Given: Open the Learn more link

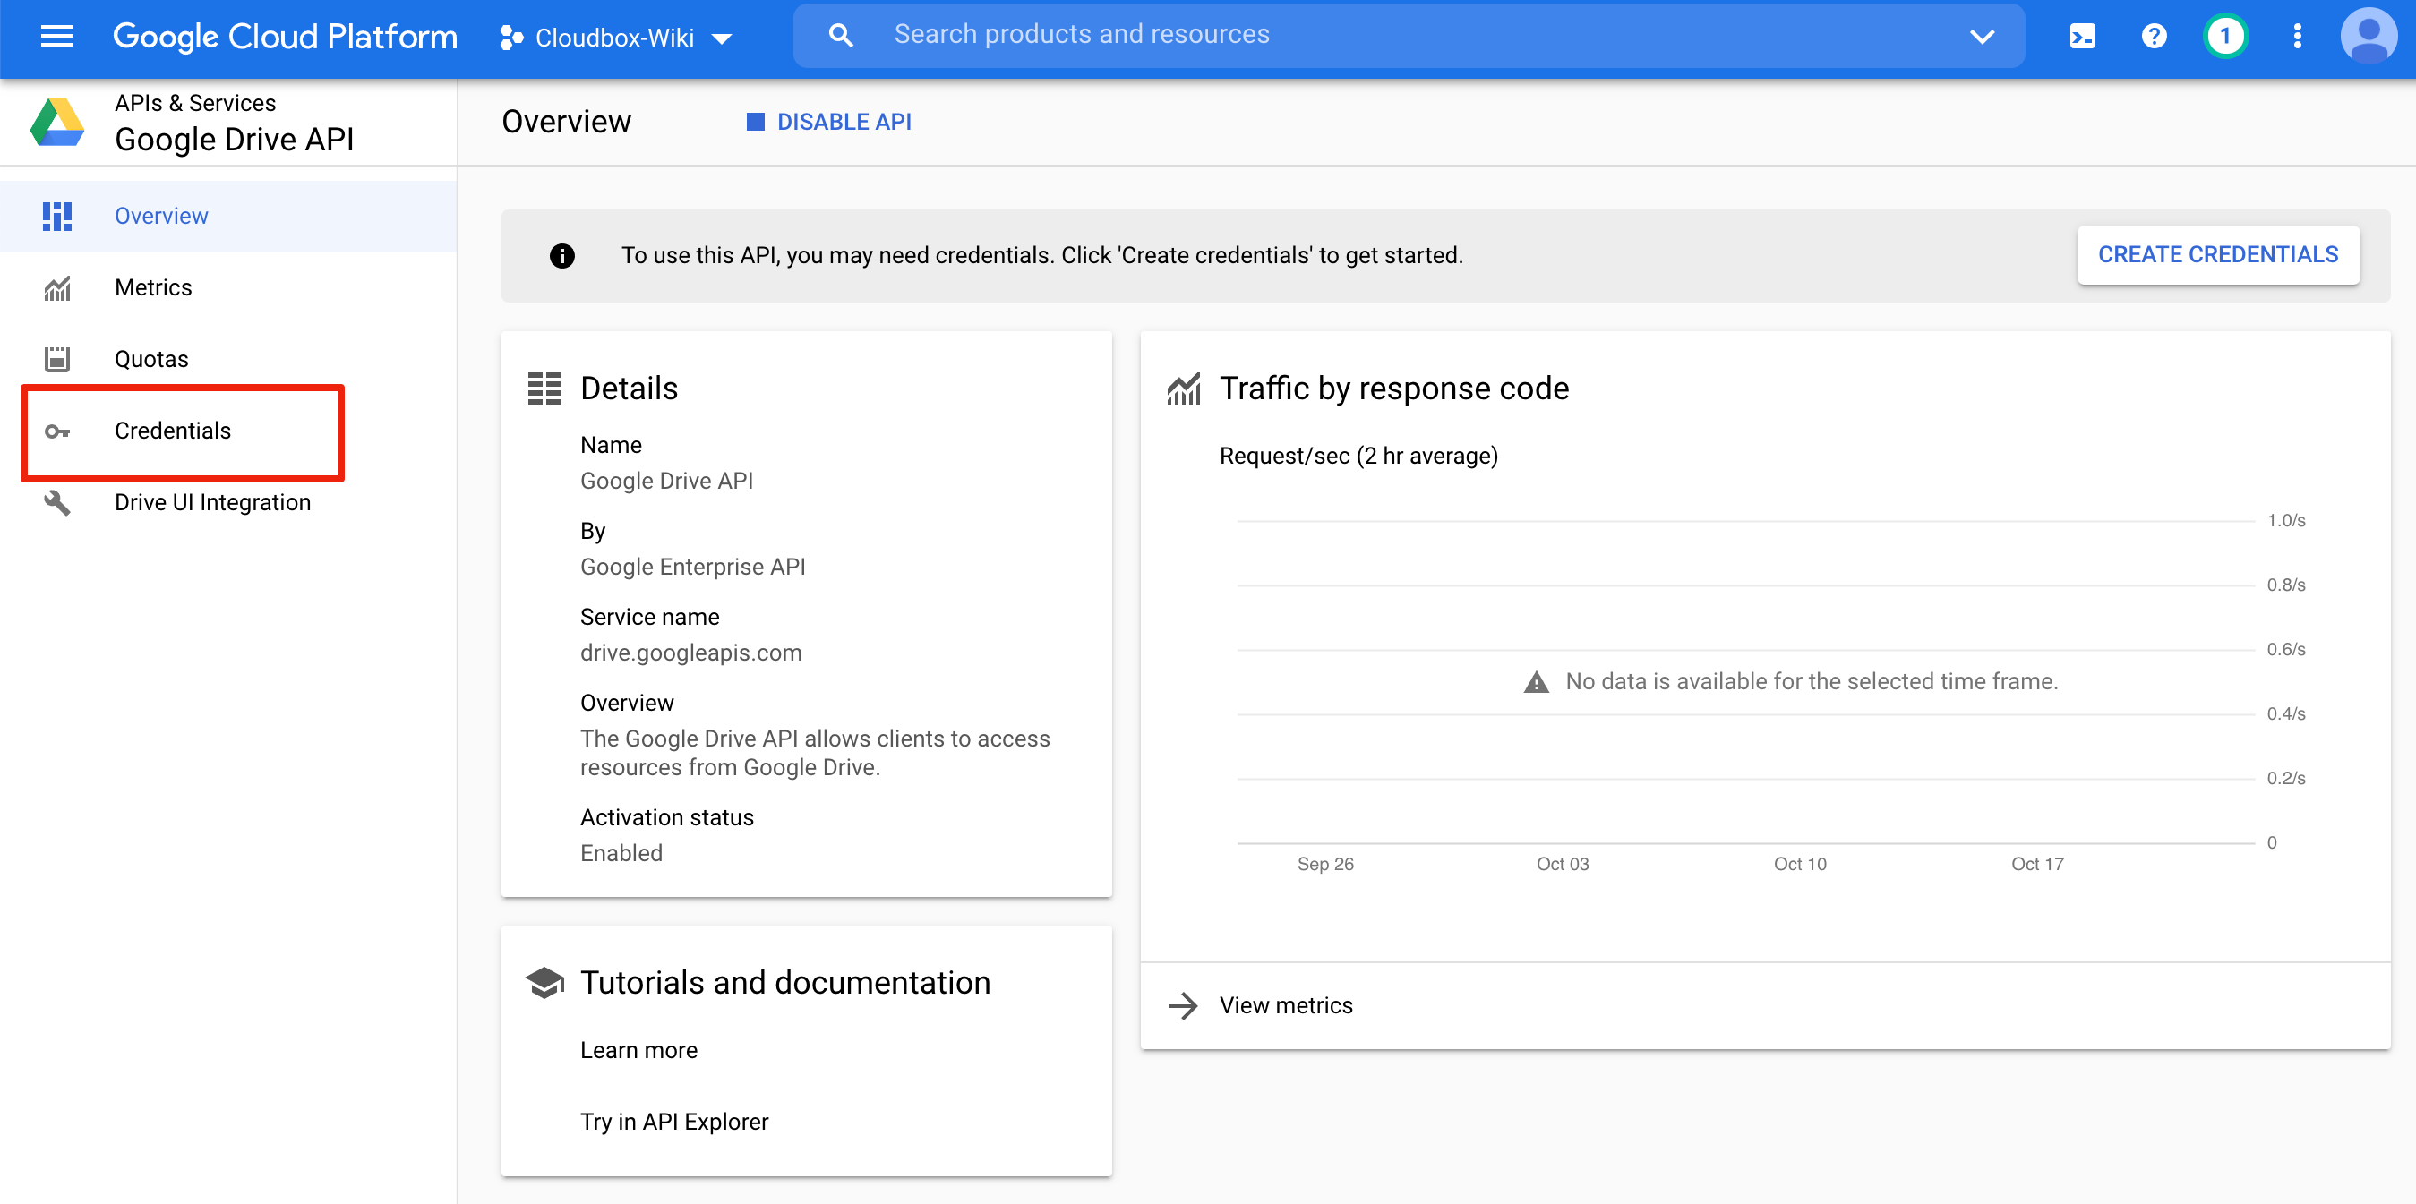Looking at the screenshot, I should [x=638, y=1051].
